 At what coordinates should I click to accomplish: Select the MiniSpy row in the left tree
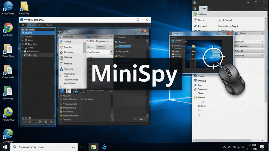38,55
